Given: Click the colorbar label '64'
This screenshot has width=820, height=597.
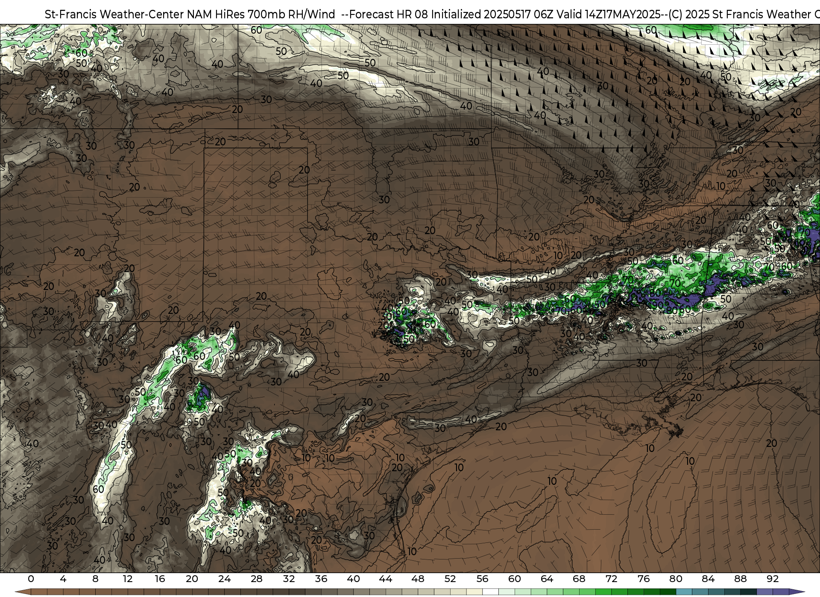Looking at the screenshot, I should coord(547,579).
